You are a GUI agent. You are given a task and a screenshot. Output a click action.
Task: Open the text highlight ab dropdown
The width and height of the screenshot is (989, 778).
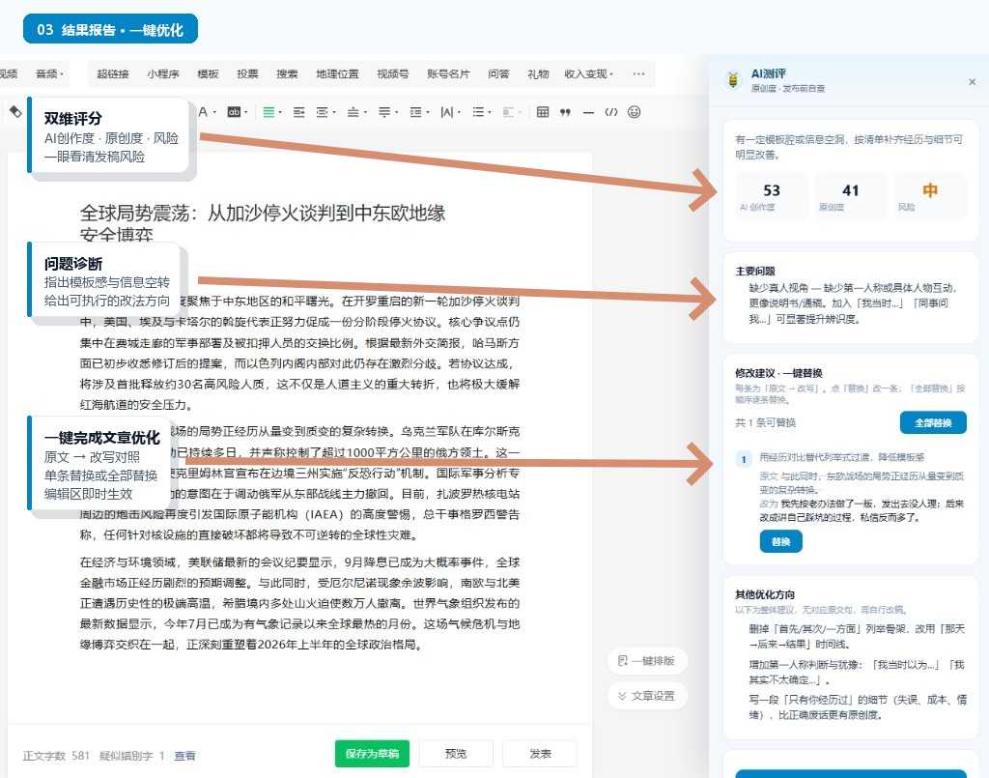238,112
